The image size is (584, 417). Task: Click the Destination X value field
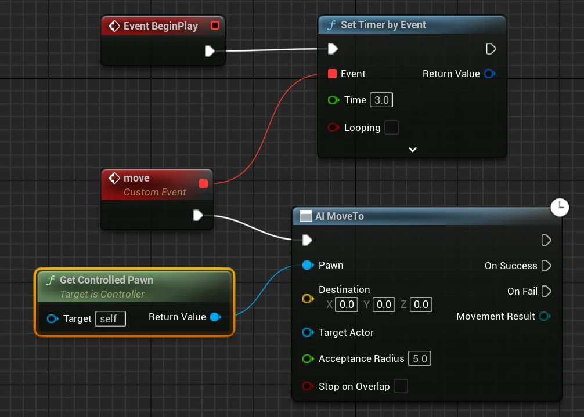pyautogui.click(x=347, y=304)
